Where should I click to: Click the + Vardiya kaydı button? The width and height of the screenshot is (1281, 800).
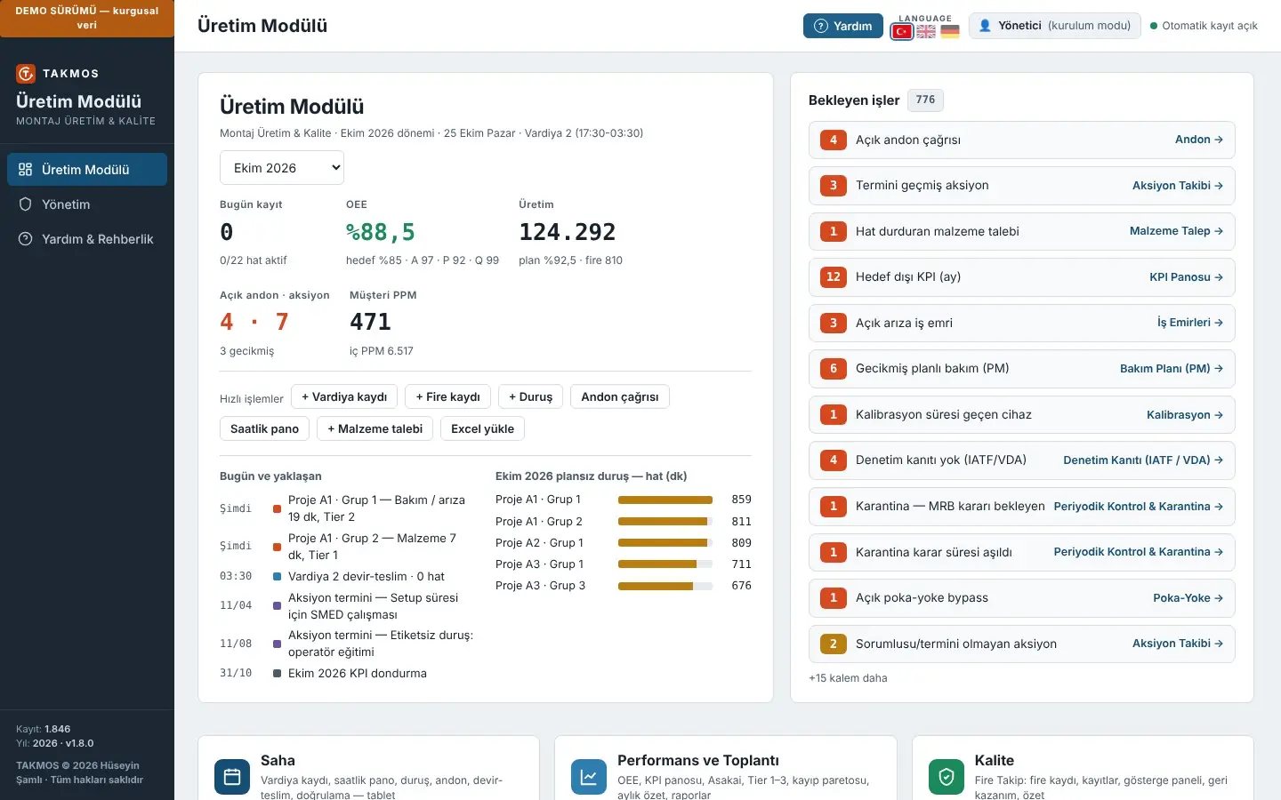344,397
